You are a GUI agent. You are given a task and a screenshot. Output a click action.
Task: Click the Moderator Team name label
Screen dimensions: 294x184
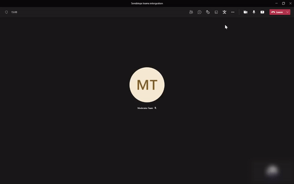click(x=145, y=108)
